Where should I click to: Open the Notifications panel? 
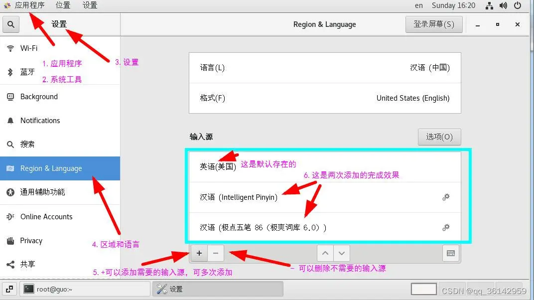60,121
